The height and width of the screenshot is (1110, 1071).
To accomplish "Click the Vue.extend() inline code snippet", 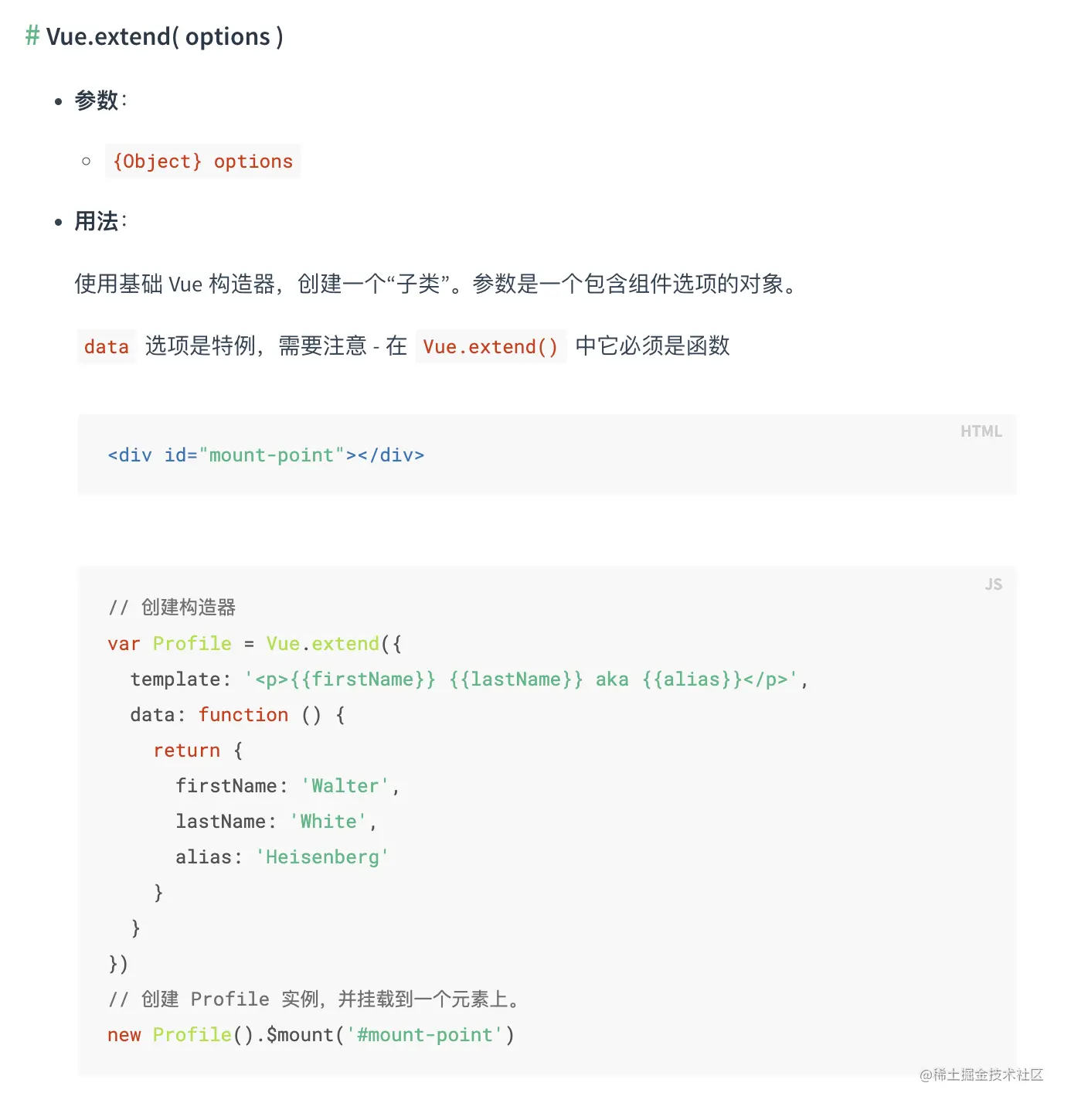I will [490, 346].
